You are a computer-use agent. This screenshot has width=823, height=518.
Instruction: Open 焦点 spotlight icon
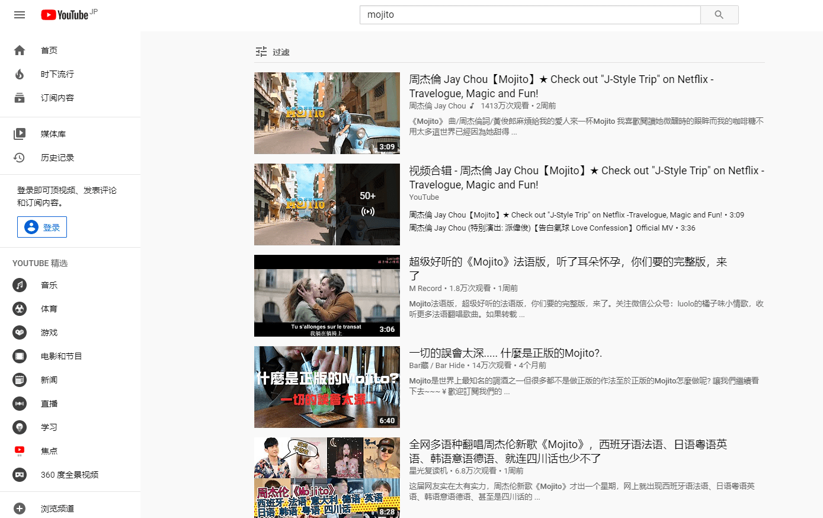click(x=20, y=451)
